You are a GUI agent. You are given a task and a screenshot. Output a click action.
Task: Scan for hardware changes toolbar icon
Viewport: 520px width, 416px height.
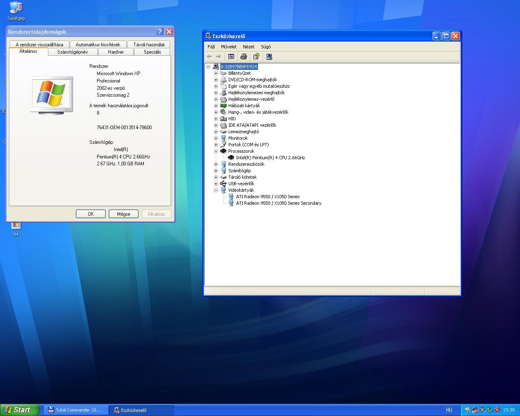point(269,56)
